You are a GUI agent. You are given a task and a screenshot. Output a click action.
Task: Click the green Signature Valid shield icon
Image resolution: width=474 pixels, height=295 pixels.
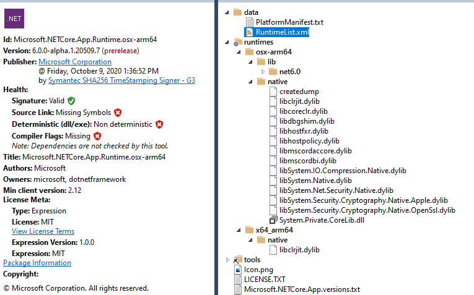coord(71,101)
